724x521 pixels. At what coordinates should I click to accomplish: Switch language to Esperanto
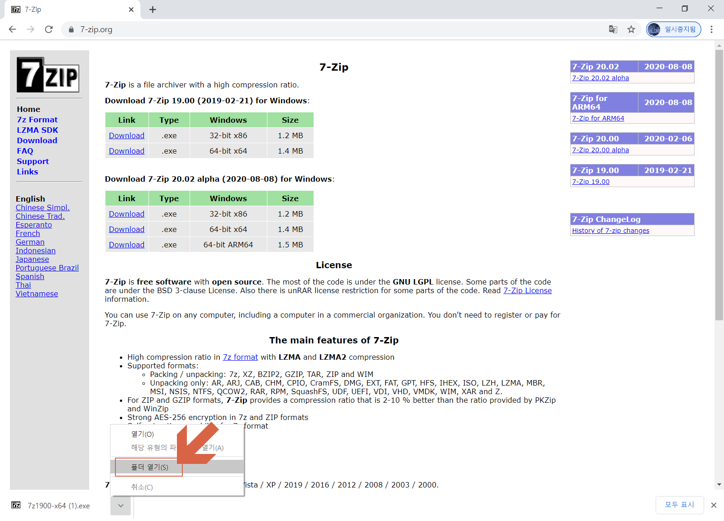[x=33, y=225]
